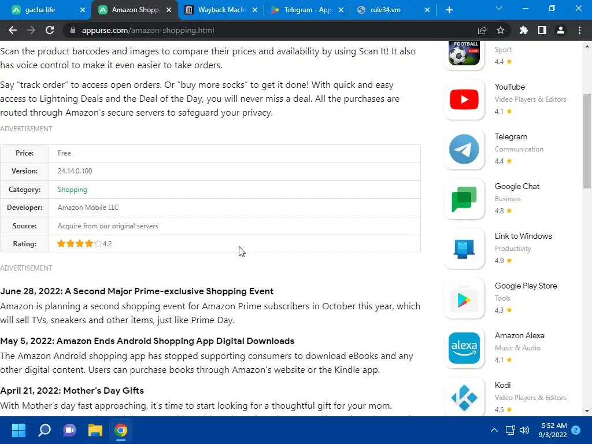592x444 pixels.
Task: Open a new browser tab
Action: click(449, 10)
